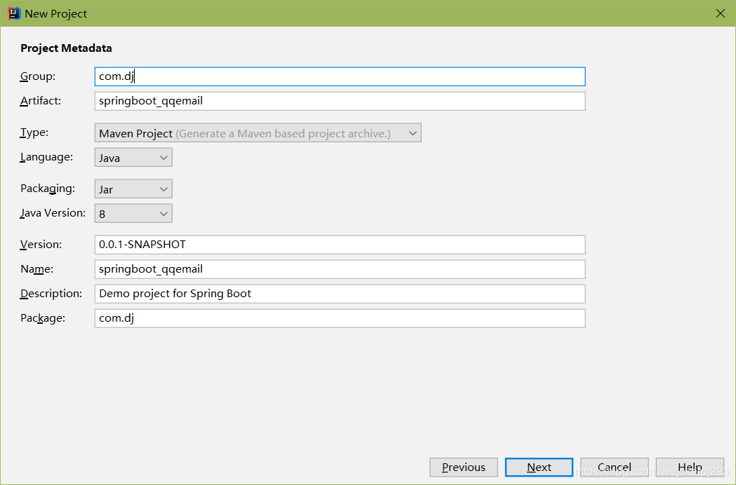
Task: Click the Language label
Action: click(x=46, y=157)
